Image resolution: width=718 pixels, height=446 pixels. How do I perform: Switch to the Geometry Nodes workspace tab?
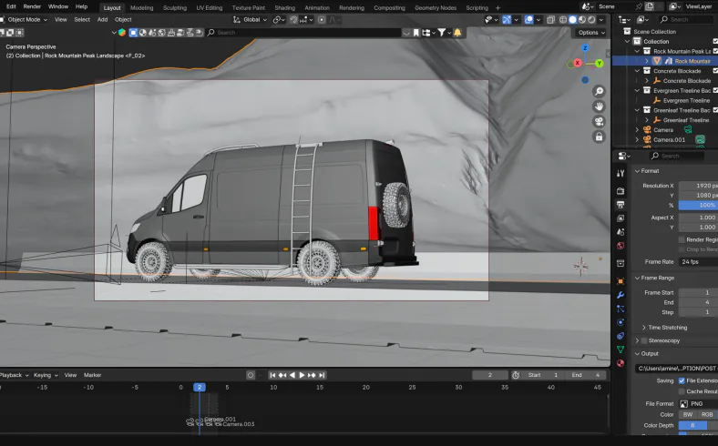[x=435, y=8]
